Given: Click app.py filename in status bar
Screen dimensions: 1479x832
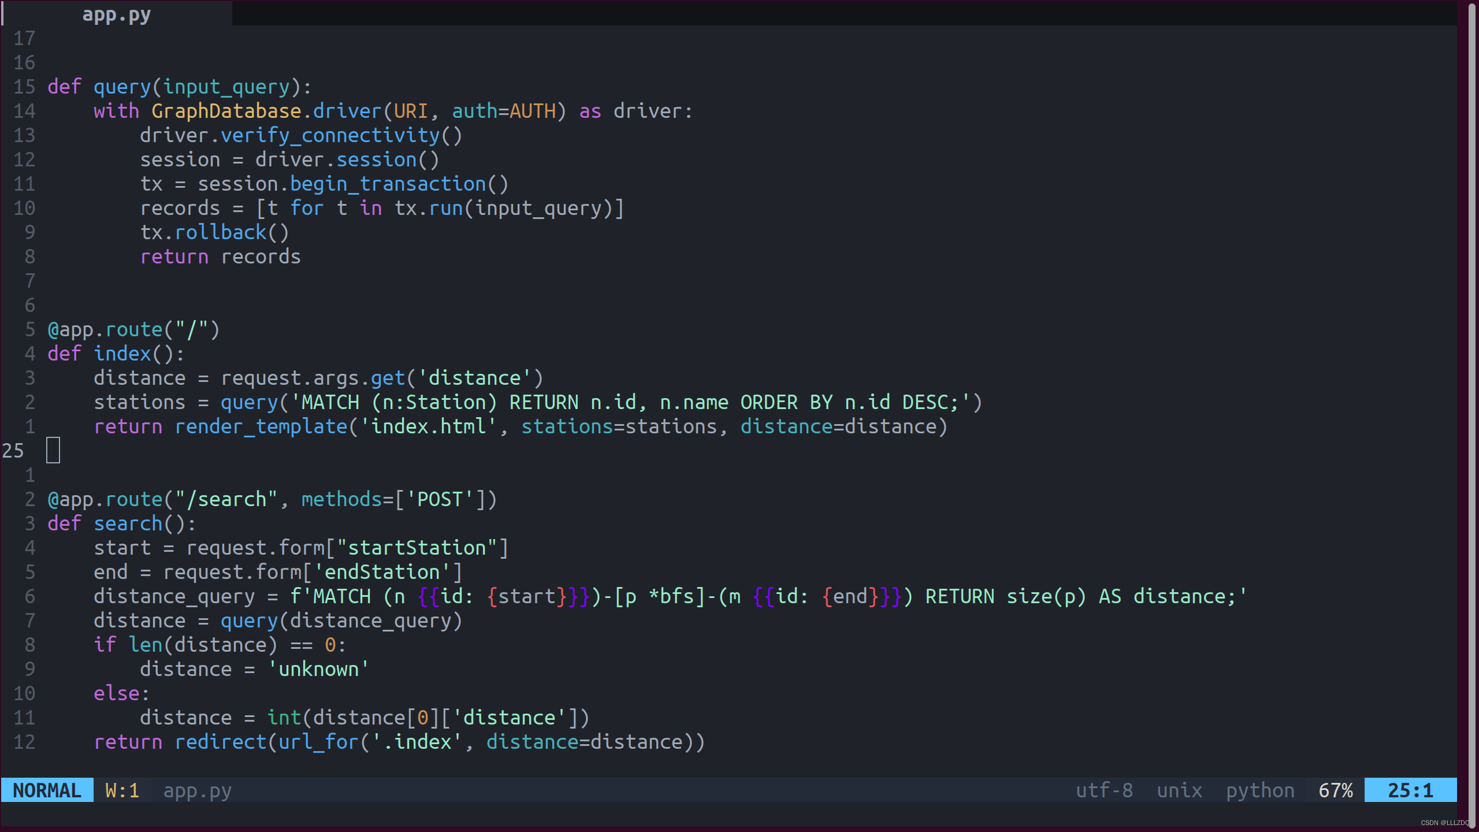Looking at the screenshot, I should pyautogui.click(x=197, y=790).
